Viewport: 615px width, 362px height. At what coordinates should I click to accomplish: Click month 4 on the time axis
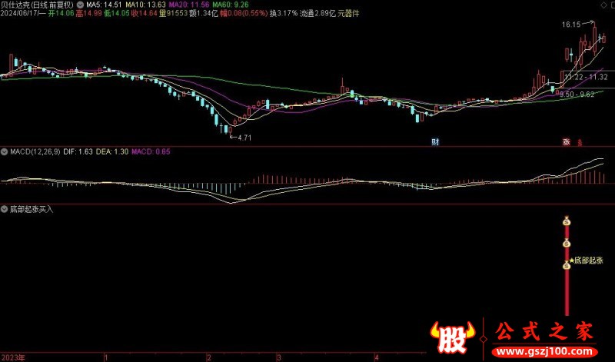click(377, 357)
